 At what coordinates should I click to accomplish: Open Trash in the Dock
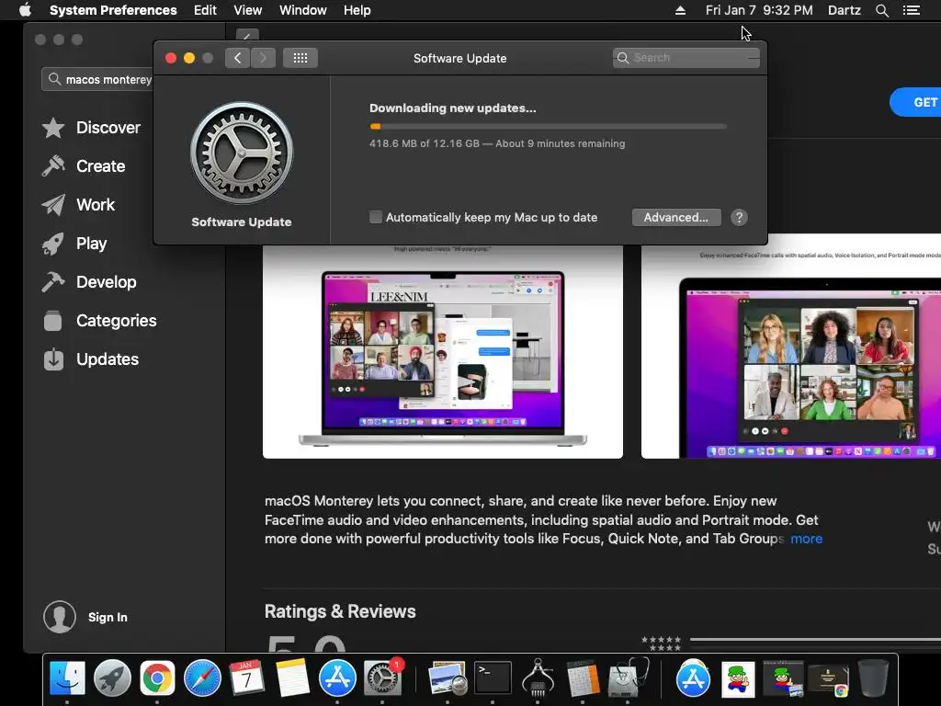tap(873, 678)
